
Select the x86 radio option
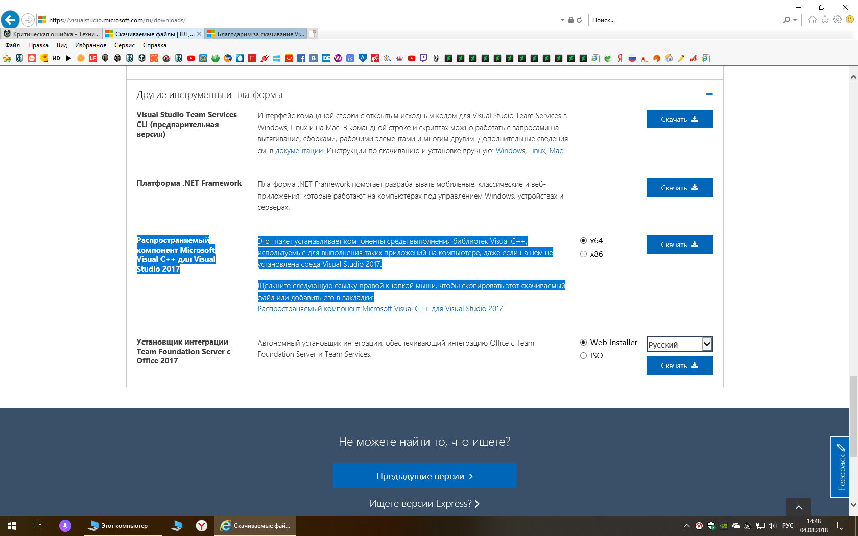click(x=583, y=254)
